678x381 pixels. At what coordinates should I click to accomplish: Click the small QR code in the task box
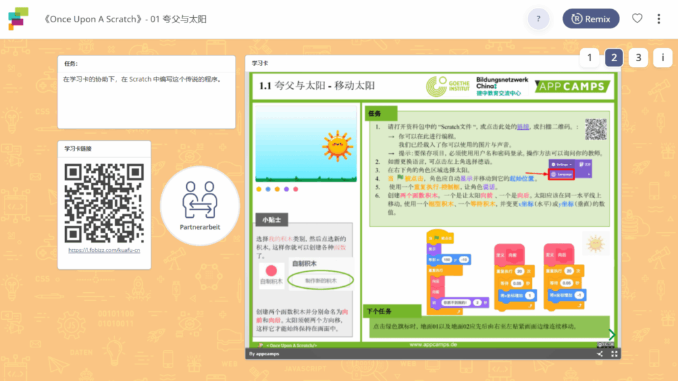[596, 129]
